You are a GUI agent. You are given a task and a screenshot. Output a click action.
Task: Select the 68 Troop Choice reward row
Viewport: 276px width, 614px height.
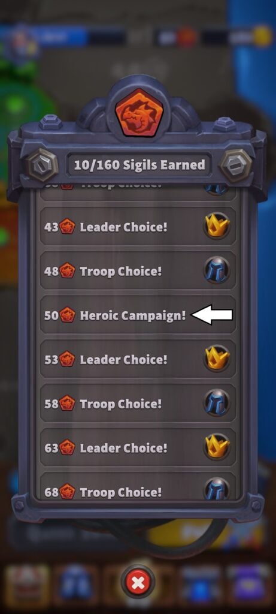pyautogui.click(x=138, y=487)
